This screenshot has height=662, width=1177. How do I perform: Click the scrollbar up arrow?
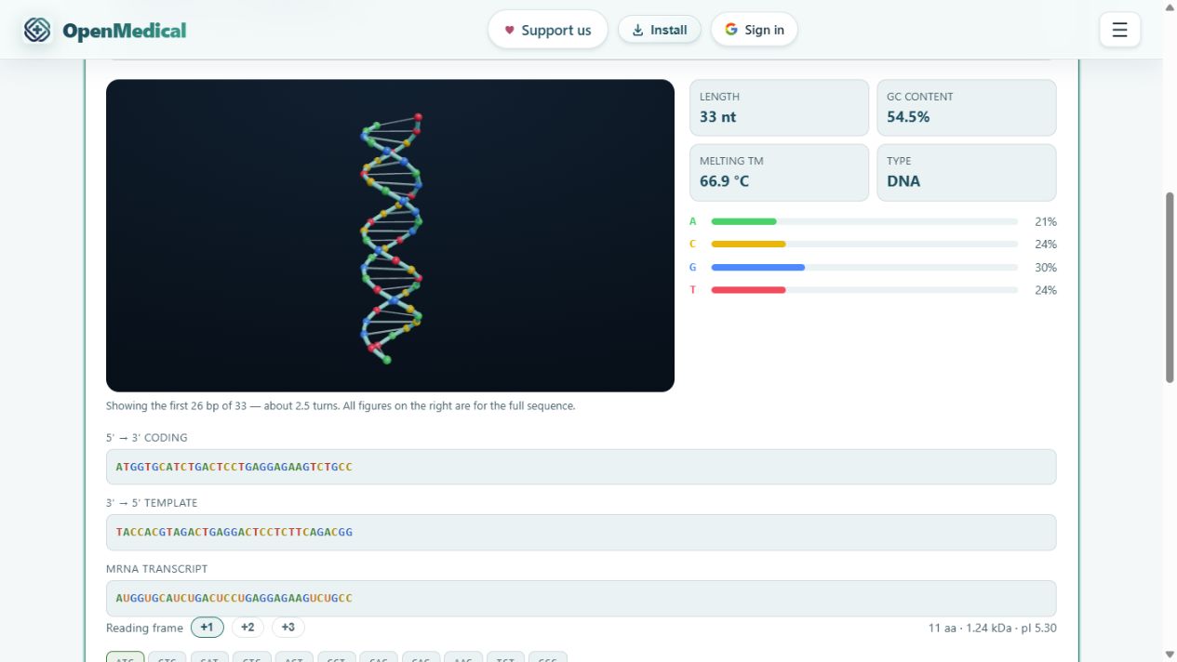pos(1170,7)
